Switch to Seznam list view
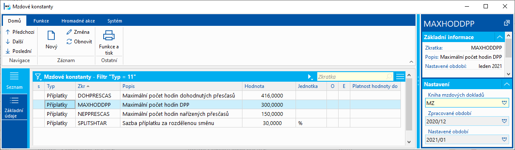This screenshot has height=150, width=515. coord(15,81)
